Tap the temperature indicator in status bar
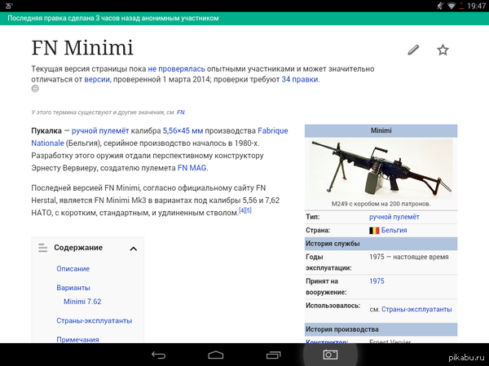Screen dimensions: 489x366 point(9,6)
